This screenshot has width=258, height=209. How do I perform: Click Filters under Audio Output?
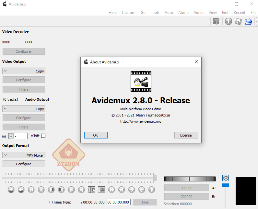click(x=24, y=127)
